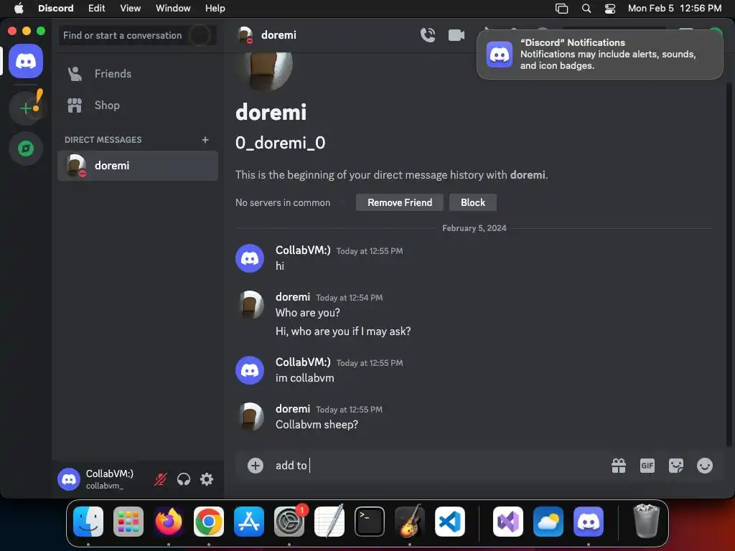735x551 pixels.
Task: Open User Settings gear icon
Action: [x=207, y=479]
